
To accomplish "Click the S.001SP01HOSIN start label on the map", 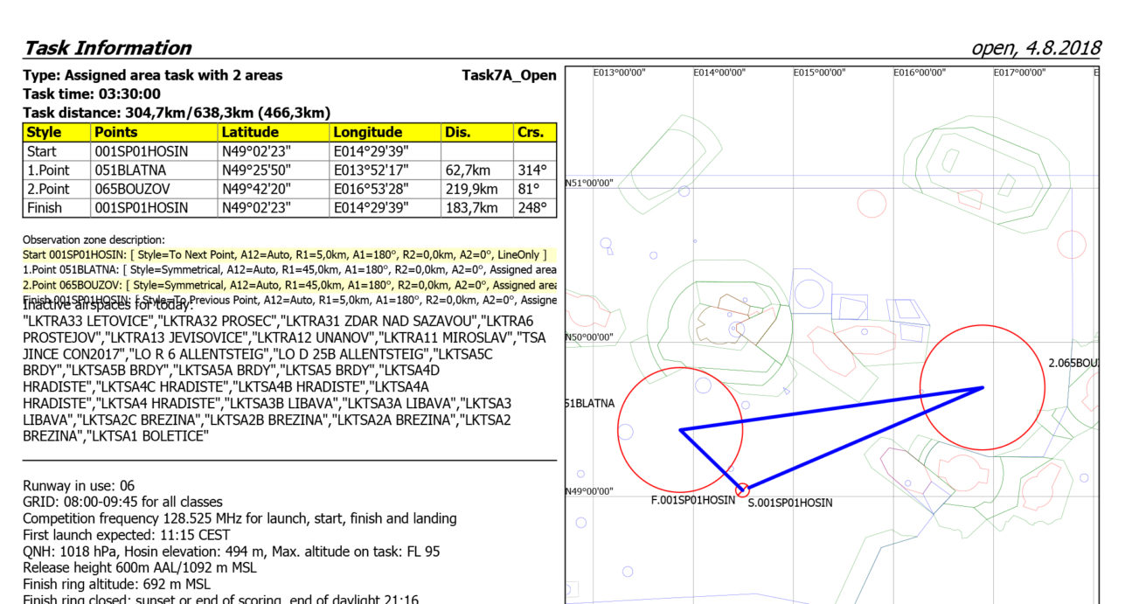I will 789,503.
